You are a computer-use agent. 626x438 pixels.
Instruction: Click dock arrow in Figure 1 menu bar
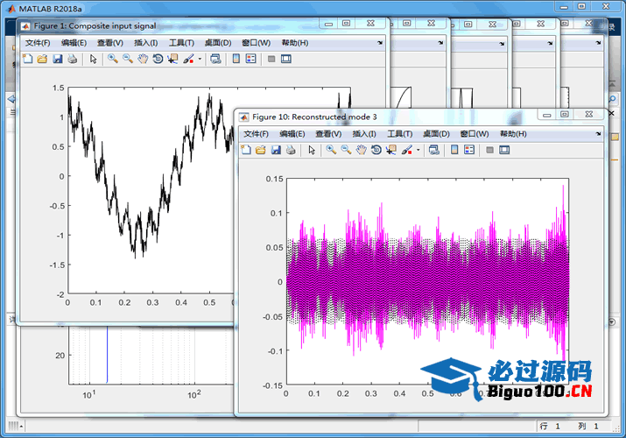coord(380,43)
